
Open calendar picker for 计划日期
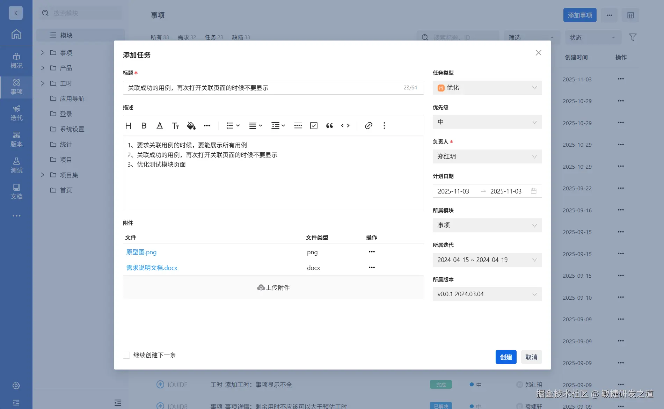(533, 191)
